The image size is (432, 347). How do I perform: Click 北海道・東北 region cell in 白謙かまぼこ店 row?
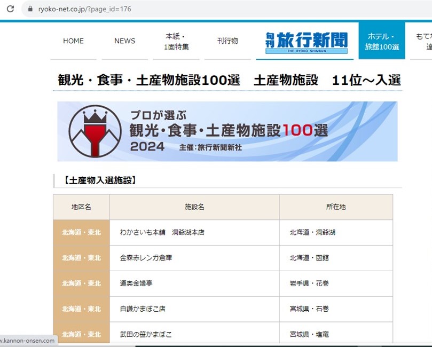(81, 309)
